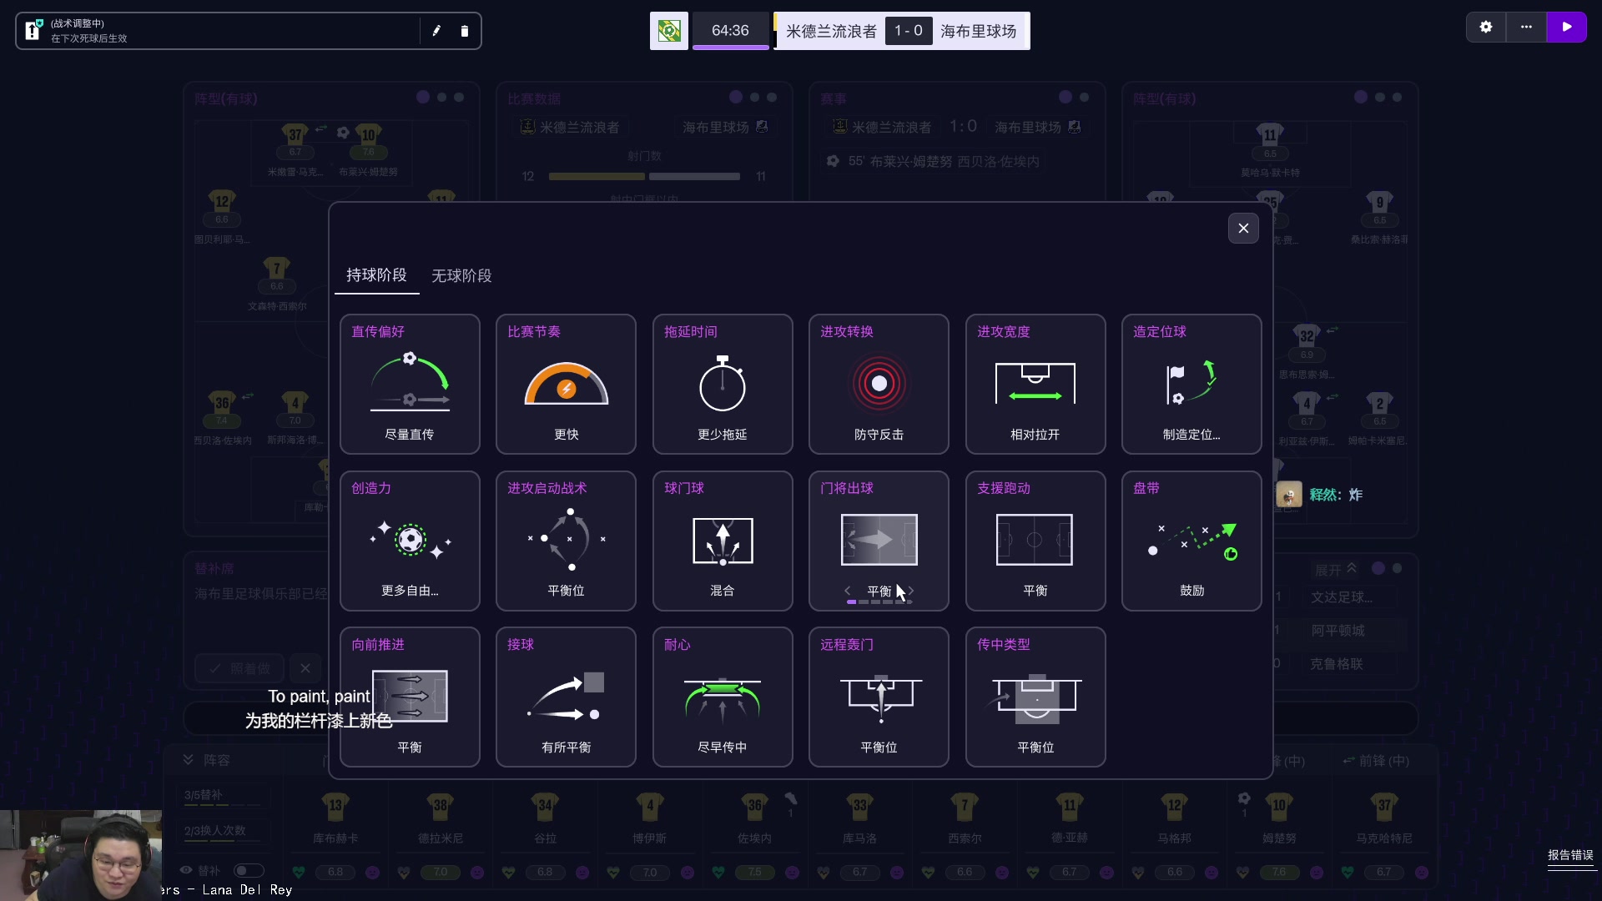Switch to the 持球阶段 tab

[x=376, y=275]
